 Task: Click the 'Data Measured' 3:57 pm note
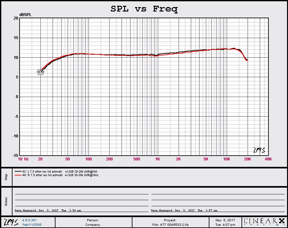184,210
